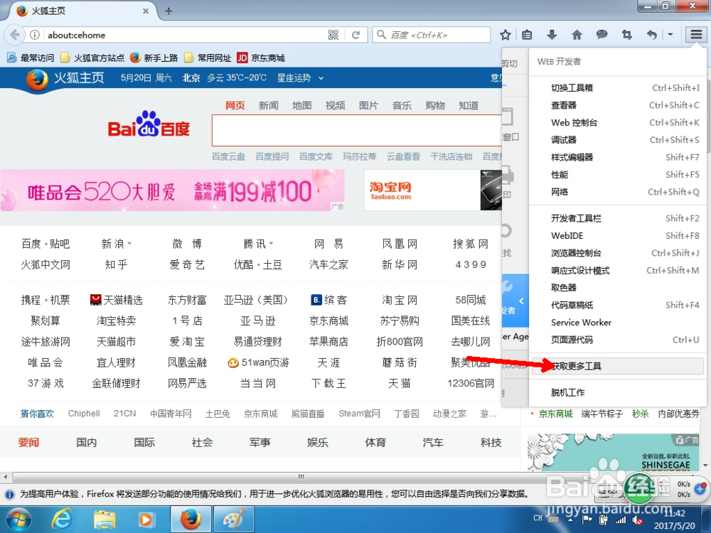
Task: Click the horizontal scrollbar
Action: click(x=301, y=477)
